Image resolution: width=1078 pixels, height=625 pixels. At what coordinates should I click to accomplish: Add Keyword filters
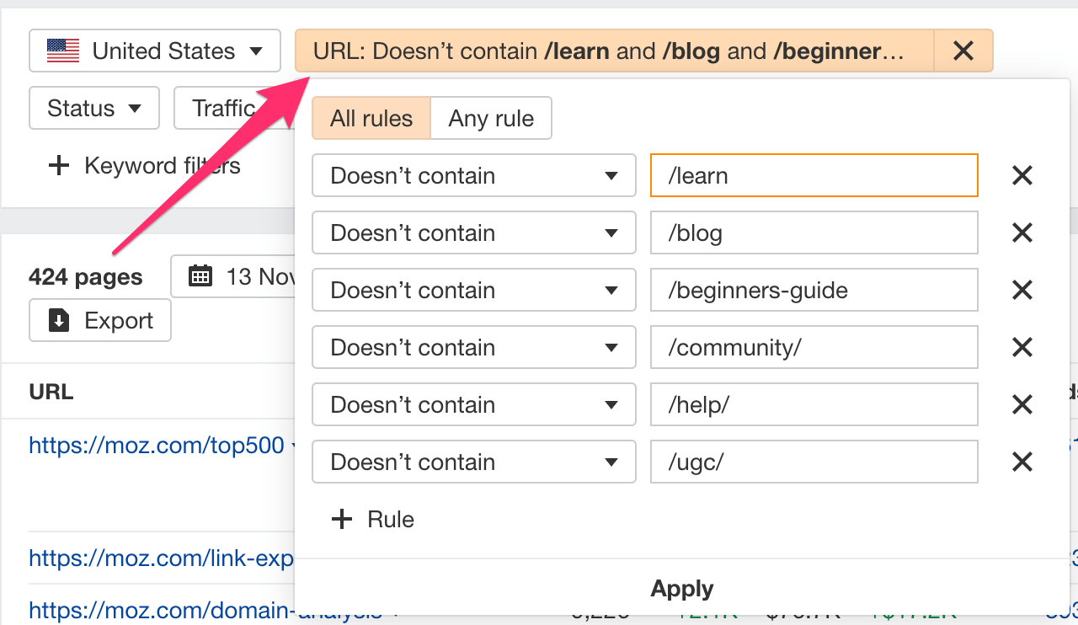pyautogui.click(x=145, y=166)
